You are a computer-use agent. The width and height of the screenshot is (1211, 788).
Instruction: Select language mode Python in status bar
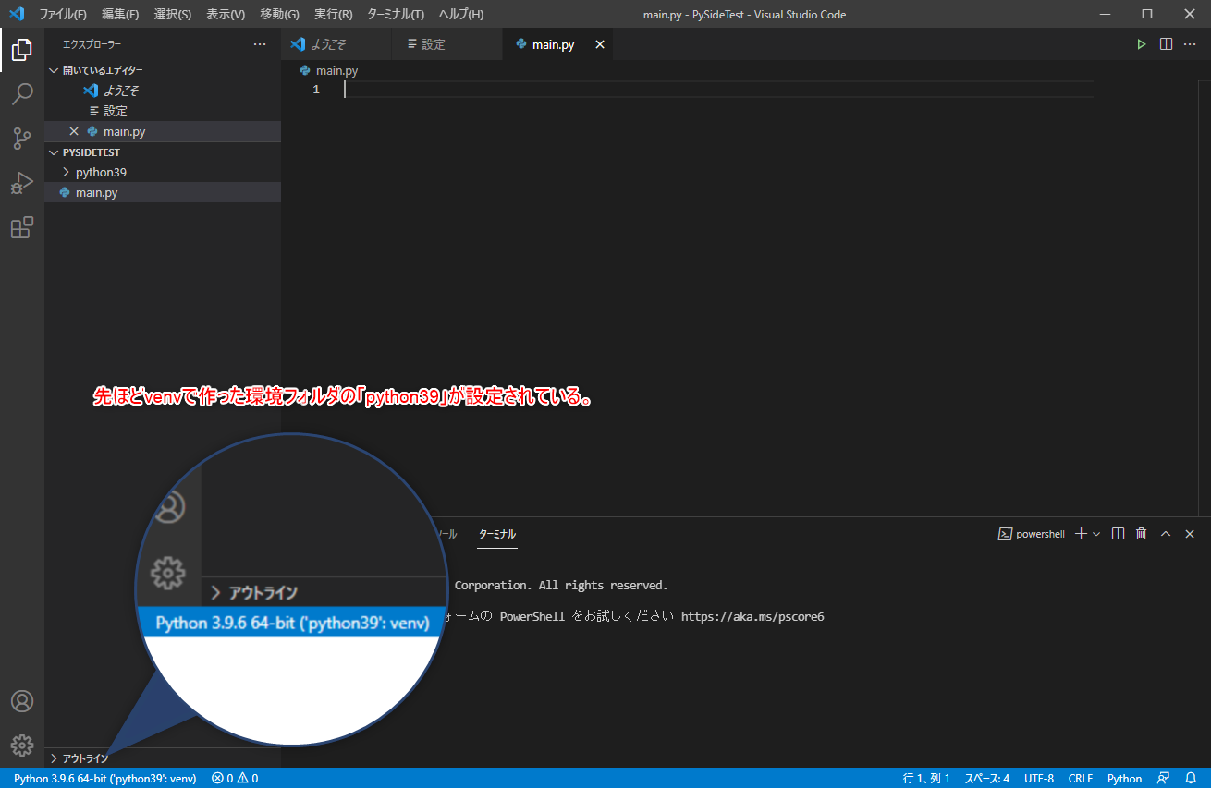(x=1125, y=778)
